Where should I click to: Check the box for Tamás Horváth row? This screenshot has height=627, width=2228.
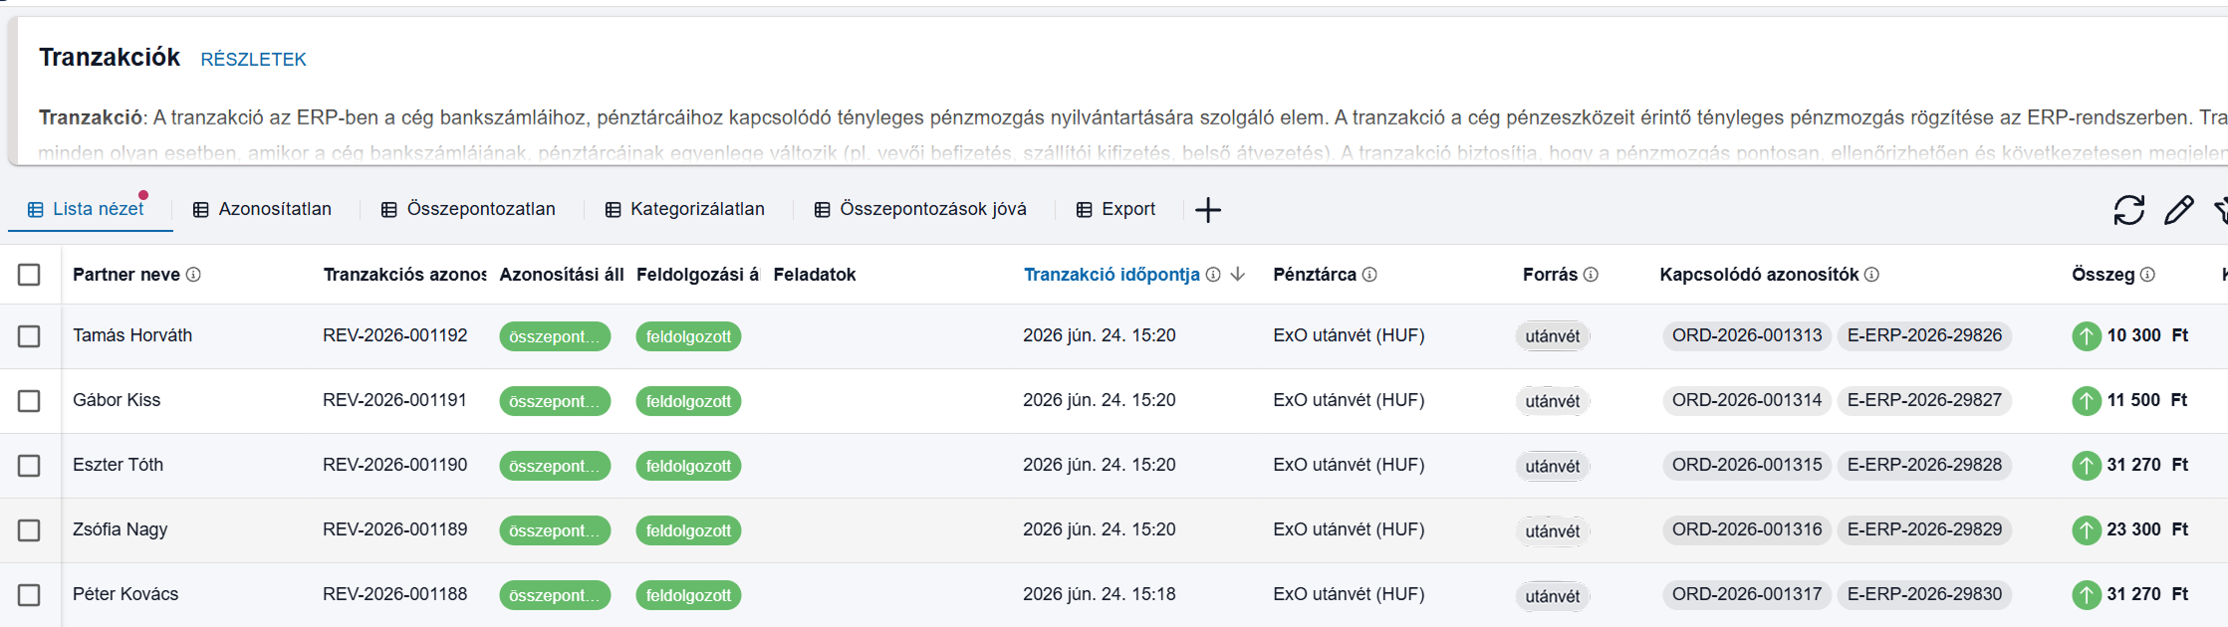tap(29, 336)
